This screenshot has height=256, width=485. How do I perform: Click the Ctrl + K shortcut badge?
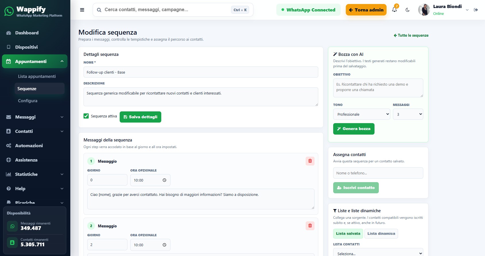coord(240,10)
